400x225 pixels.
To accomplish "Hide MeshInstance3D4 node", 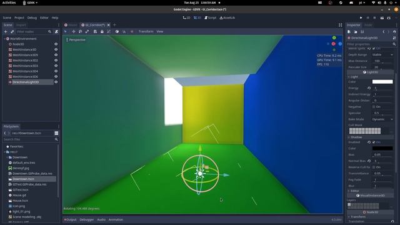I will [x=56, y=71].
